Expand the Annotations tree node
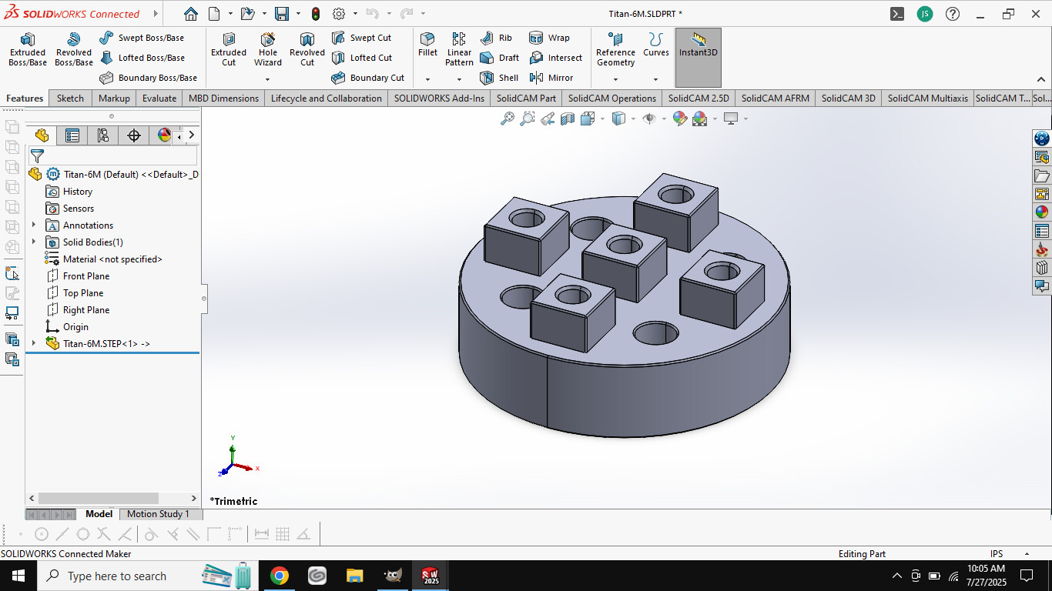The width and height of the screenshot is (1052, 591). pos(34,225)
